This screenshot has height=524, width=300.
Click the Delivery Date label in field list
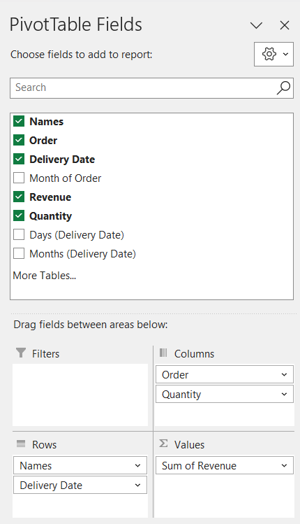click(62, 160)
